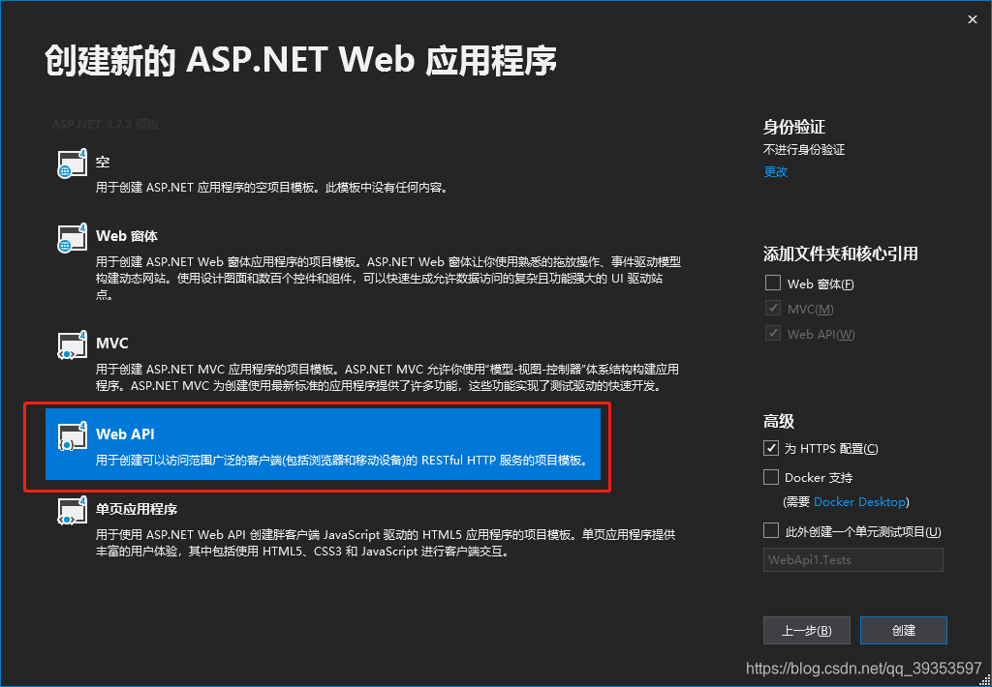This screenshot has width=992, height=687.
Task: Check 此外创建一个单元测试项目(U)
Action: click(770, 530)
